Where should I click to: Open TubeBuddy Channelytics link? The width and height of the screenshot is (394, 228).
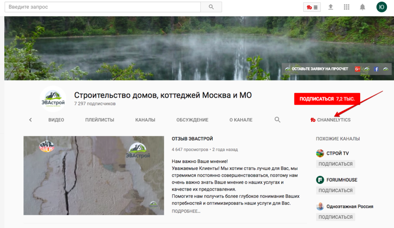331,120
